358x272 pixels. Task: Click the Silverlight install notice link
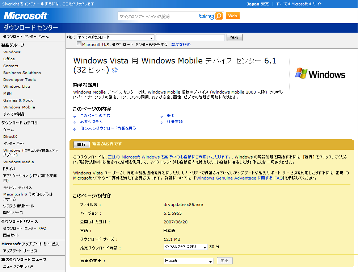[48, 4]
